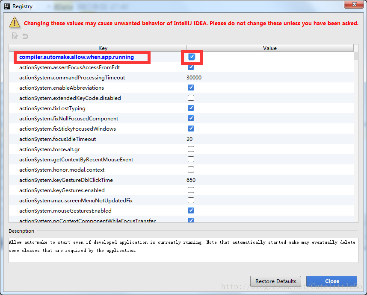Toggle actionSystem.assertFocusAccessFromEdt checkbox
Image resolution: width=367 pixels, height=295 pixels.
click(x=191, y=67)
